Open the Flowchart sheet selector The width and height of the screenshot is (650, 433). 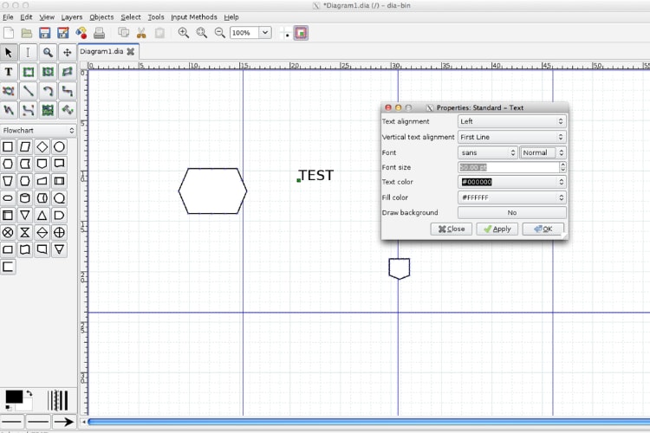tap(38, 130)
